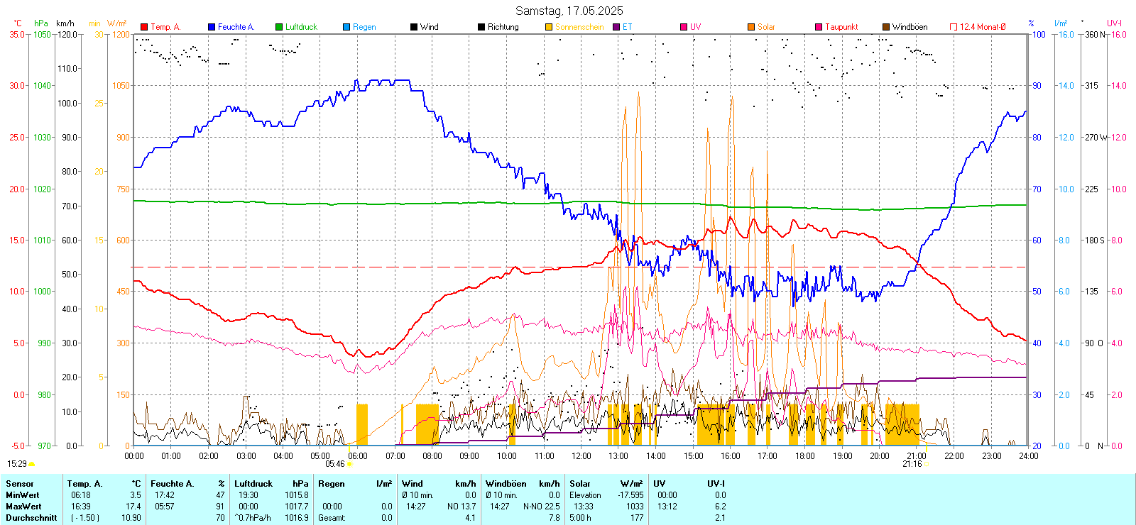Image resolution: width=1136 pixels, height=525 pixels.
Task: Click the green Luftdruck legend square
Action: 279,27
